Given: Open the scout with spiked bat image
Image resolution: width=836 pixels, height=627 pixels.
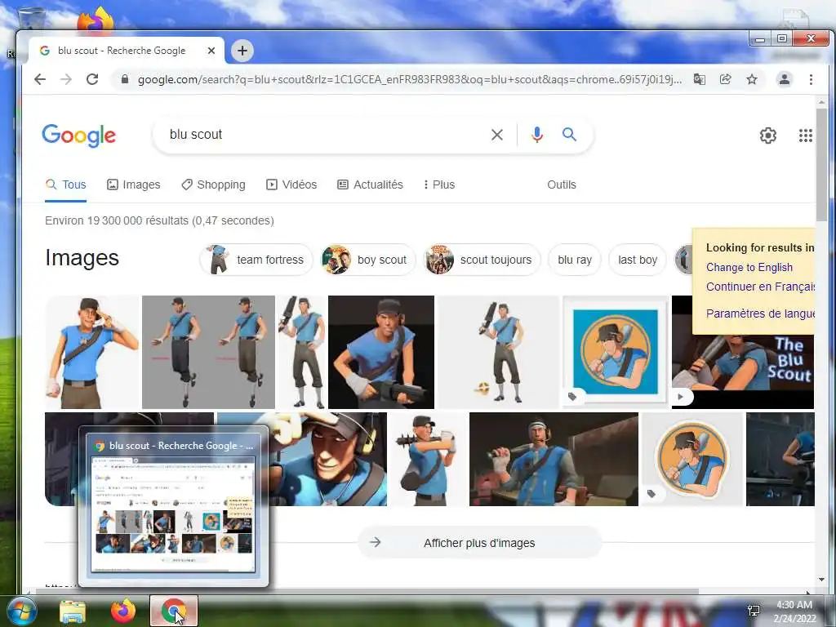Looking at the screenshot, I should pyautogui.click(x=428, y=459).
